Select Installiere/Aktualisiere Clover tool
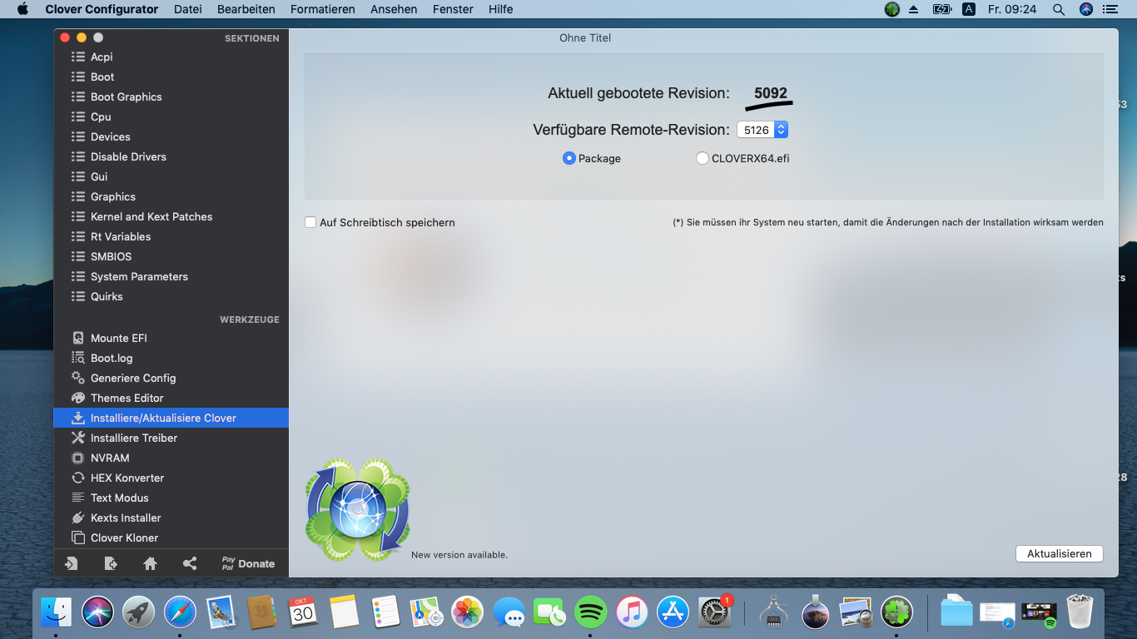 [x=171, y=418]
